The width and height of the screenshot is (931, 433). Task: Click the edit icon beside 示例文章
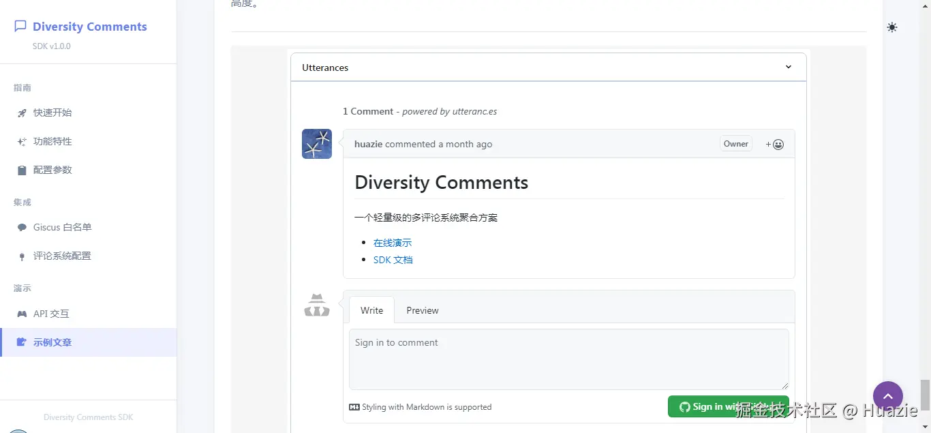(x=21, y=342)
